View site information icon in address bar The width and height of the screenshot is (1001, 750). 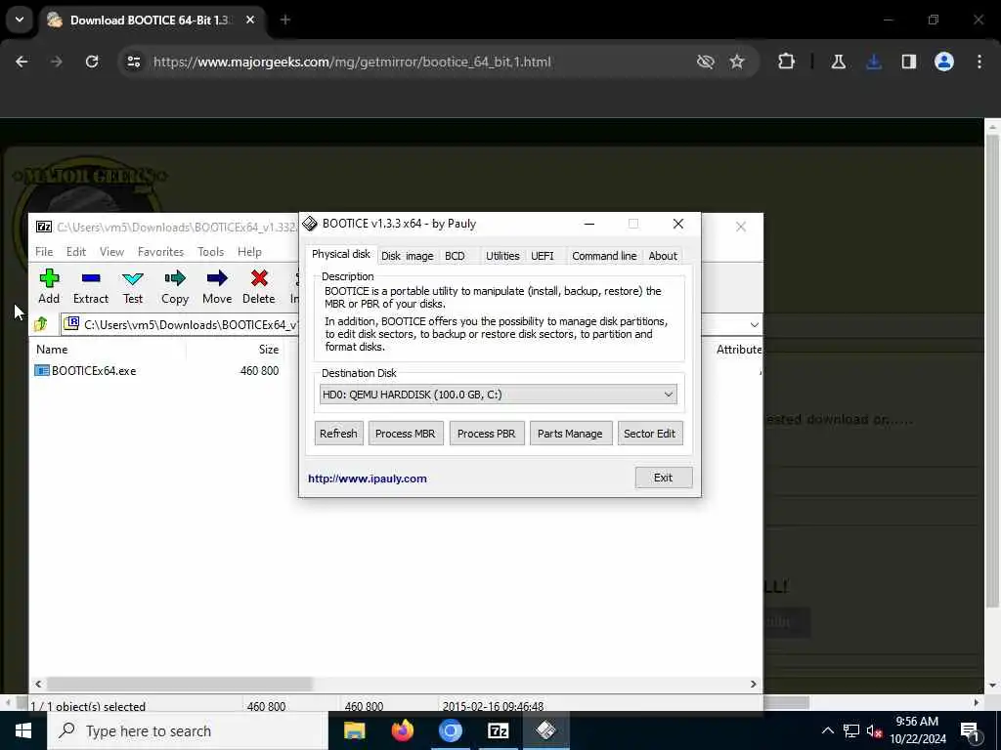click(133, 62)
